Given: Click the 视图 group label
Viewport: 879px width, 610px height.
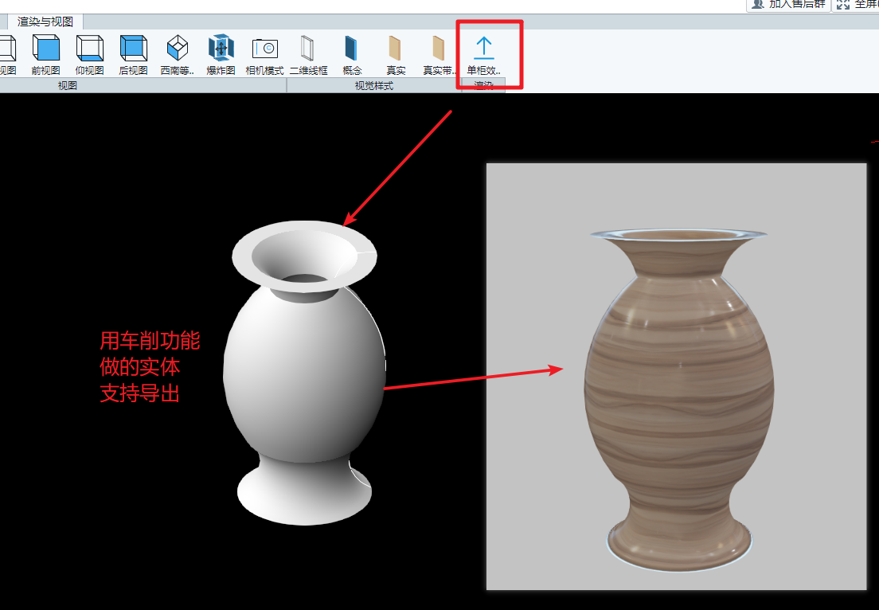Looking at the screenshot, I should coord(68,86).
